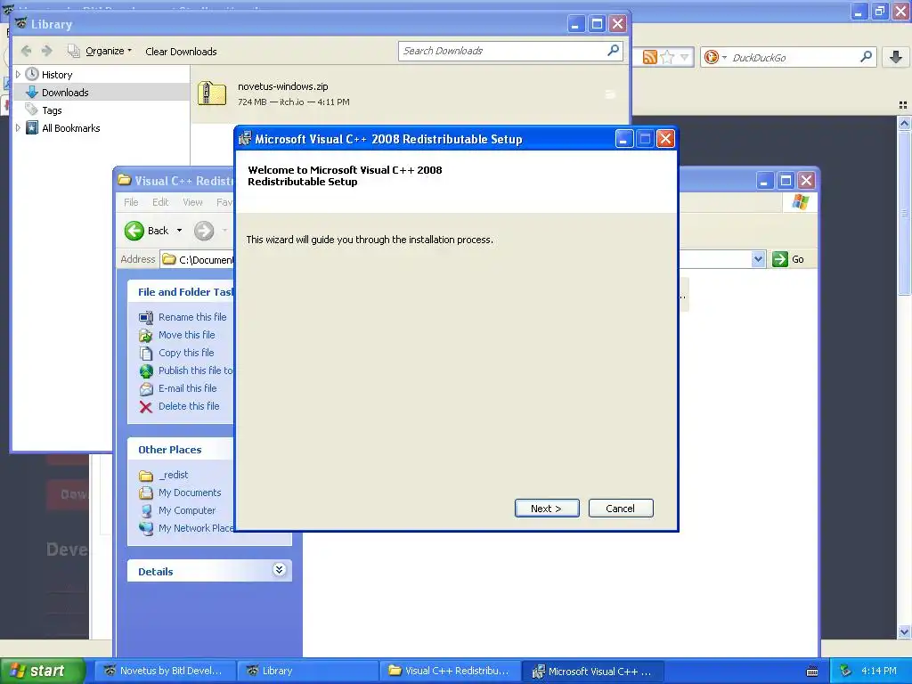Click Copy this file

click(x=186, y=353)
